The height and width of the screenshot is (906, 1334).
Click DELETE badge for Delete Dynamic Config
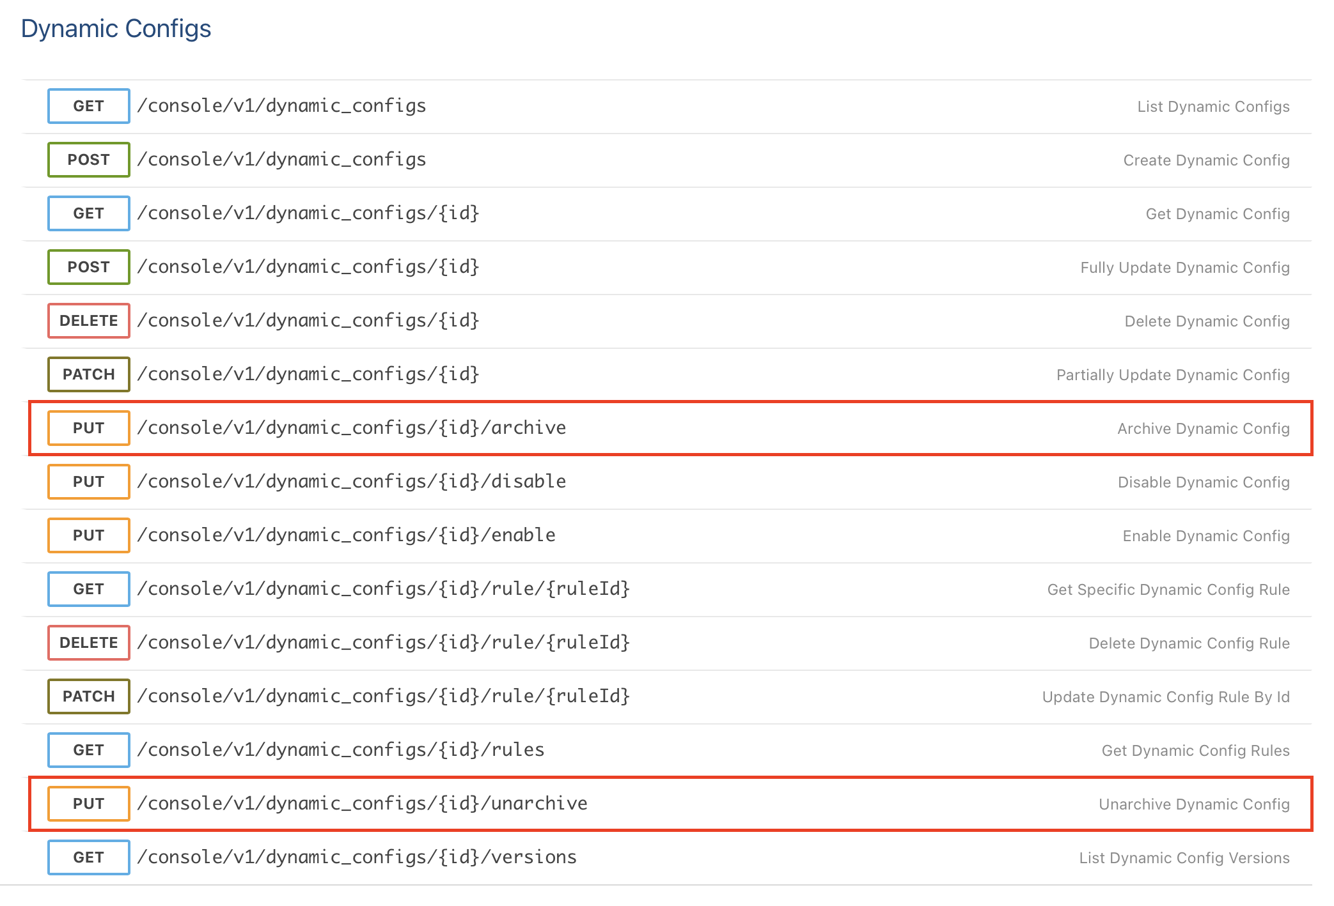pyautogui.click(x=89, y=321)
